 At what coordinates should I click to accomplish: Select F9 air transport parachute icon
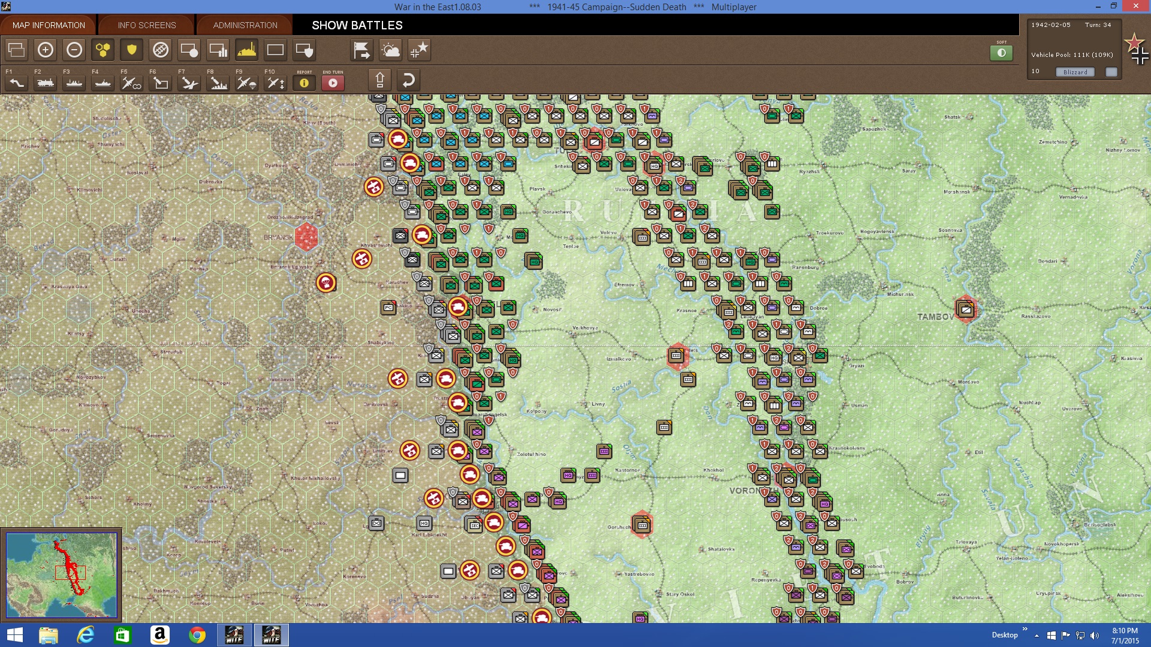coord(247,83)
